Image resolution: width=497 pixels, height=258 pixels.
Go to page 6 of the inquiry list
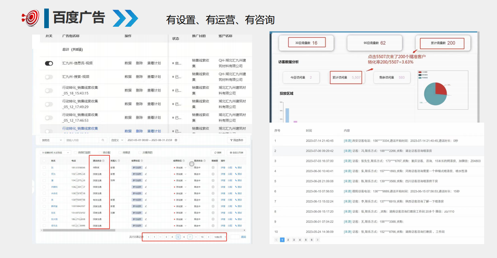(312, 240)
